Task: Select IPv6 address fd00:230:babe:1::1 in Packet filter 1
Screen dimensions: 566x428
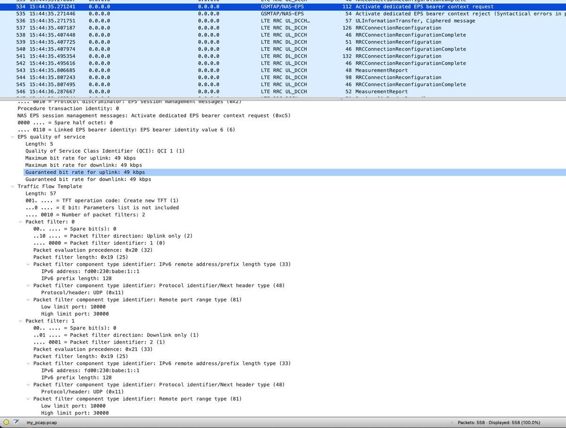Action: point(90,370)
